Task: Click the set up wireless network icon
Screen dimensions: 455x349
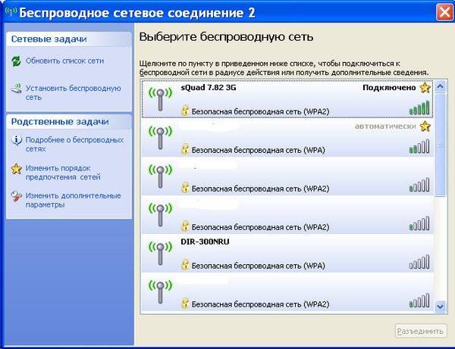Action: (x=17, y=89)
